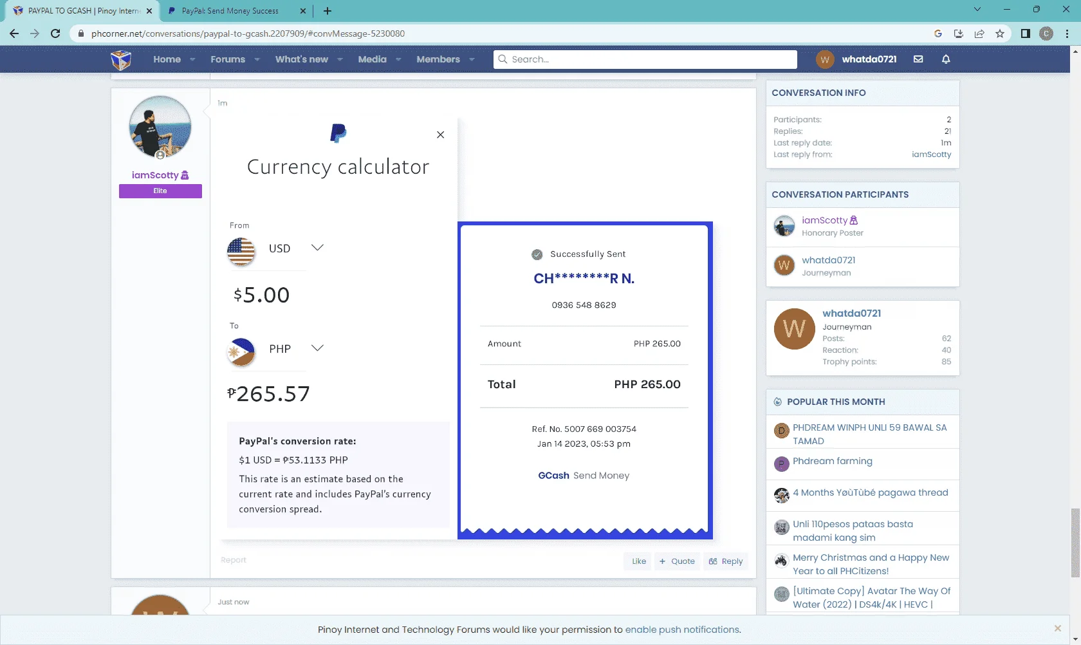
Task: Expand the Forums dropdown arrow
Action: click(x=257, y=59)
